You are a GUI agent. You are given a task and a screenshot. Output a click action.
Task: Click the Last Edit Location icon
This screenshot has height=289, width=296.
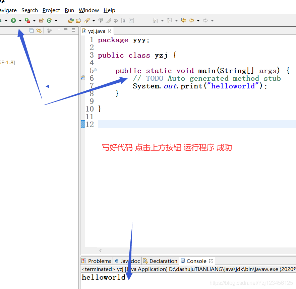tap(183, 20)
